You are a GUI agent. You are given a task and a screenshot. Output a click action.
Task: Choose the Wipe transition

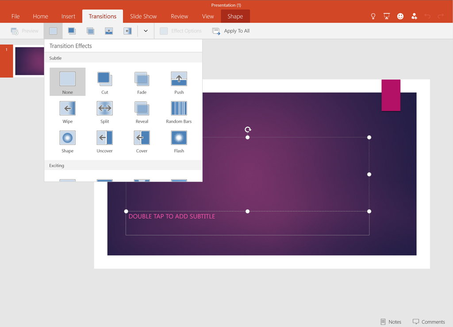pyautogui.click(x=67, y=111)
